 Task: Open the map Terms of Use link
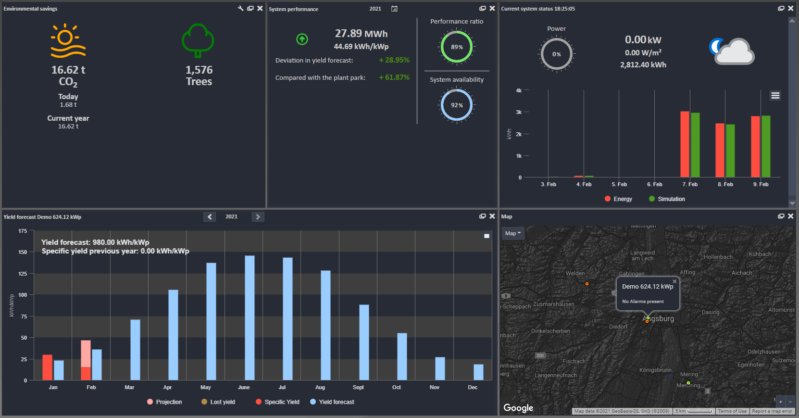tap(732, 411)
